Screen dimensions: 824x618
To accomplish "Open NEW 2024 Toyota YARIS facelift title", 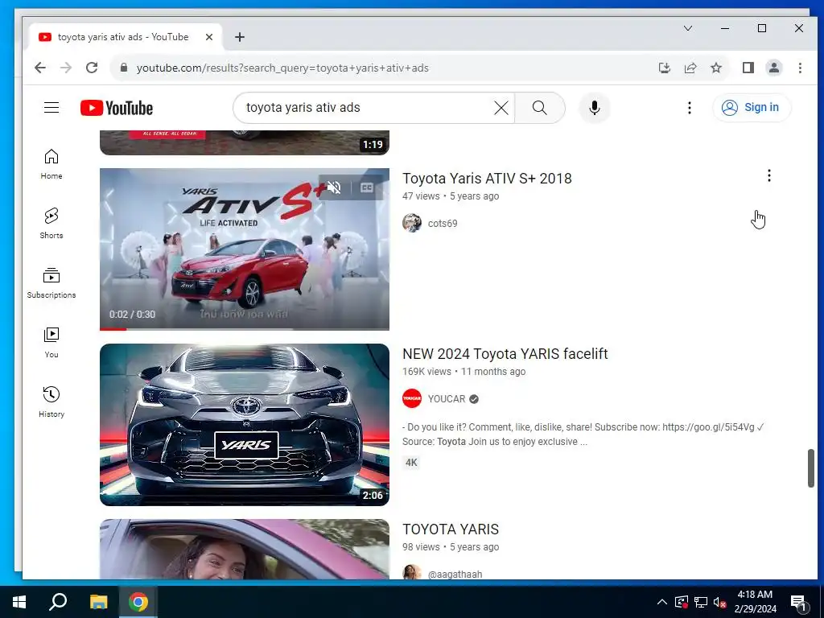I will (505, 354).
